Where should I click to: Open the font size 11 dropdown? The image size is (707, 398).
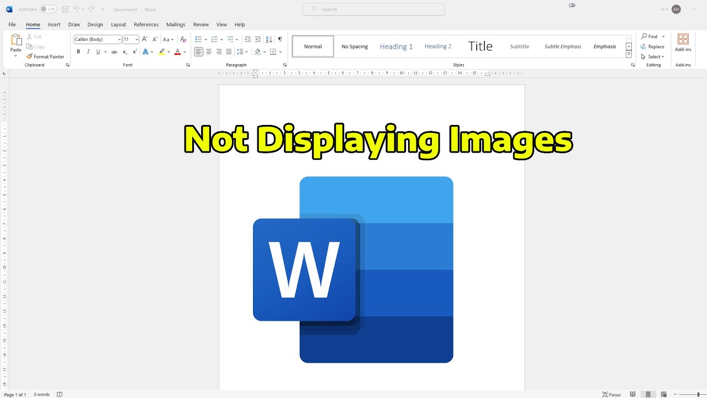tap(136, 39)
